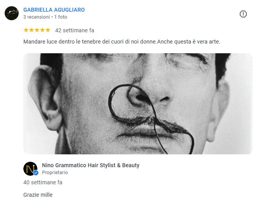Click the blue verified badge checkmark

(x=36, y=173)
